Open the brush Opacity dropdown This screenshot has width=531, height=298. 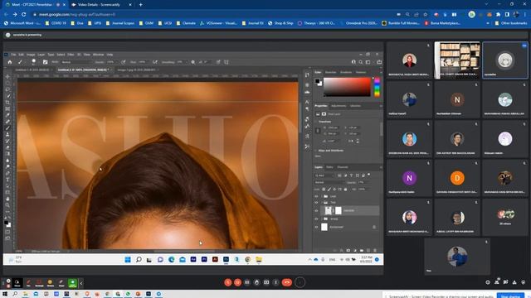tap(110, 62)
